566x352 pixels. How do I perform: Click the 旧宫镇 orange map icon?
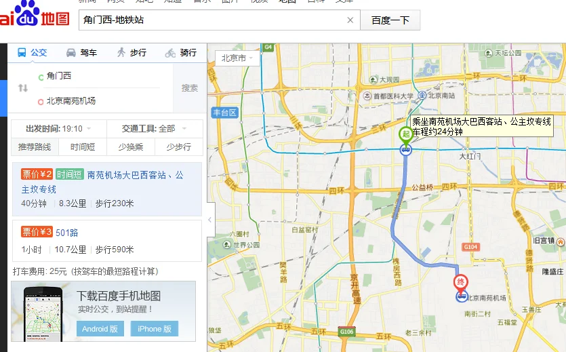coord(560,241)
